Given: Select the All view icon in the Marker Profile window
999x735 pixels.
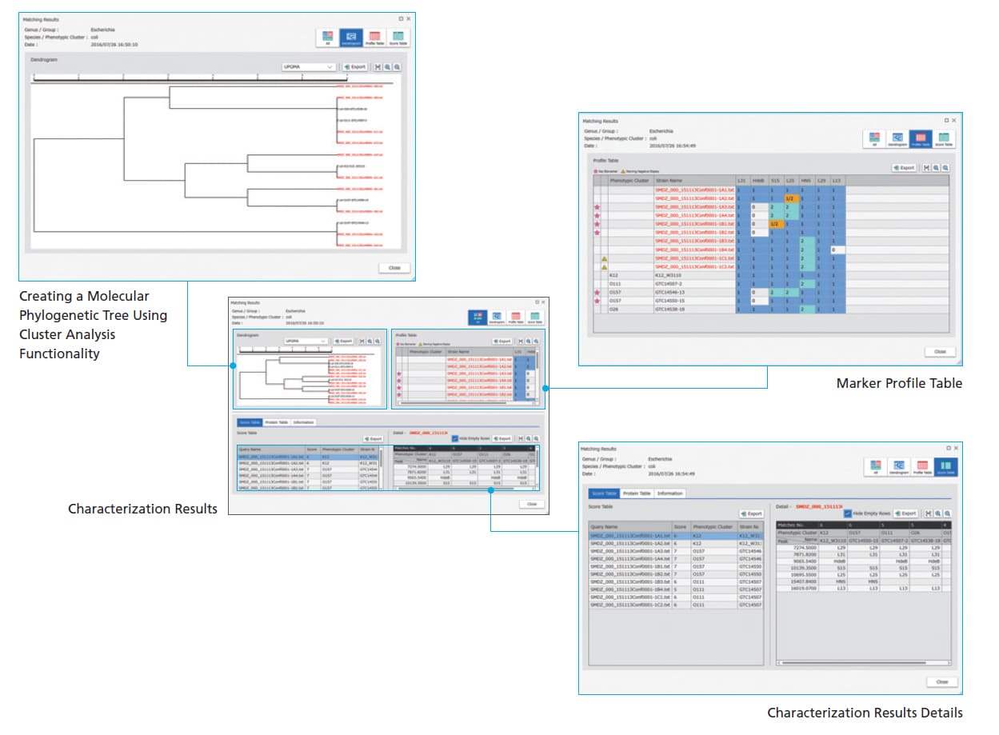Looking at the screenshot, I should (x=874, y=139).
